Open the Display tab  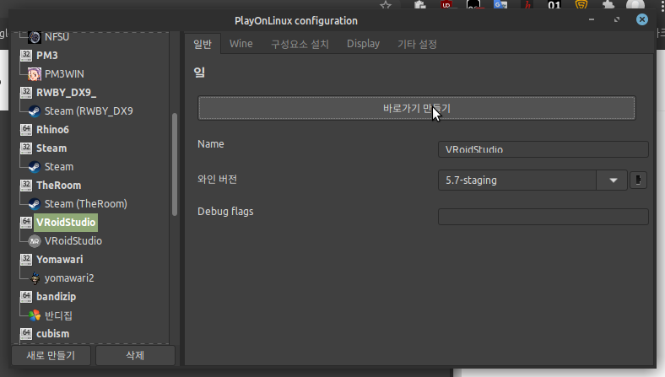pyautogui.click(x=363, y=44)
